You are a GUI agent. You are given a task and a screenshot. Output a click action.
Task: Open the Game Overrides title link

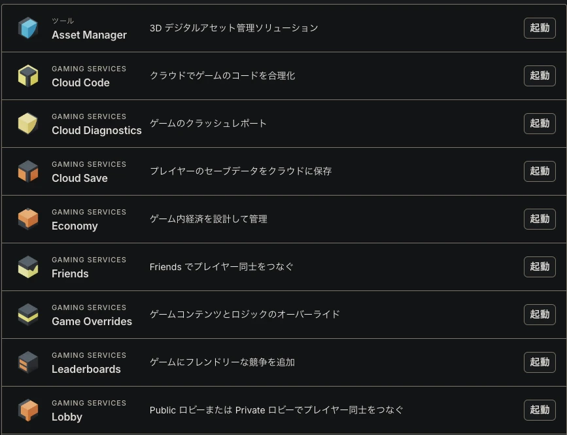[92, 321]
